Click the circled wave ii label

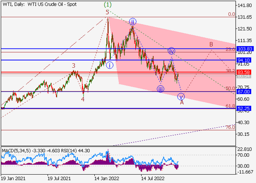[x=132, y=22]
